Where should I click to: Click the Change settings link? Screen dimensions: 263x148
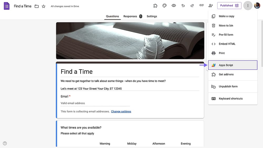tap(121, 112)
